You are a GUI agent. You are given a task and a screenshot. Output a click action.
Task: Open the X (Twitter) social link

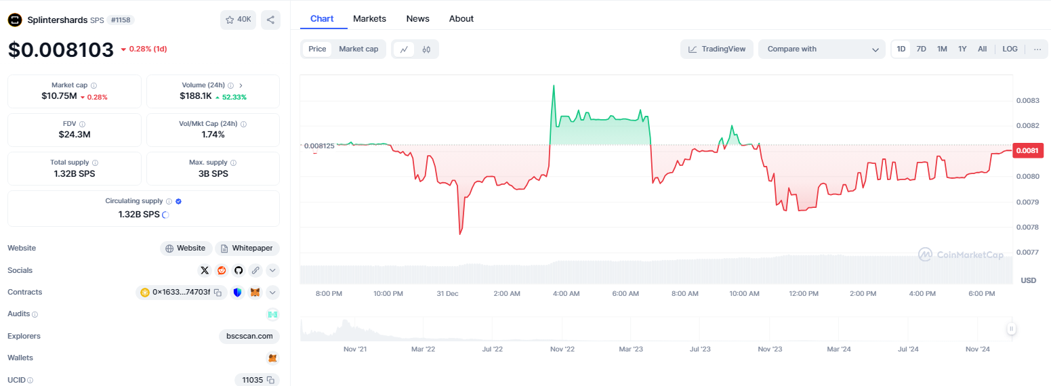[x=205, y=270]
